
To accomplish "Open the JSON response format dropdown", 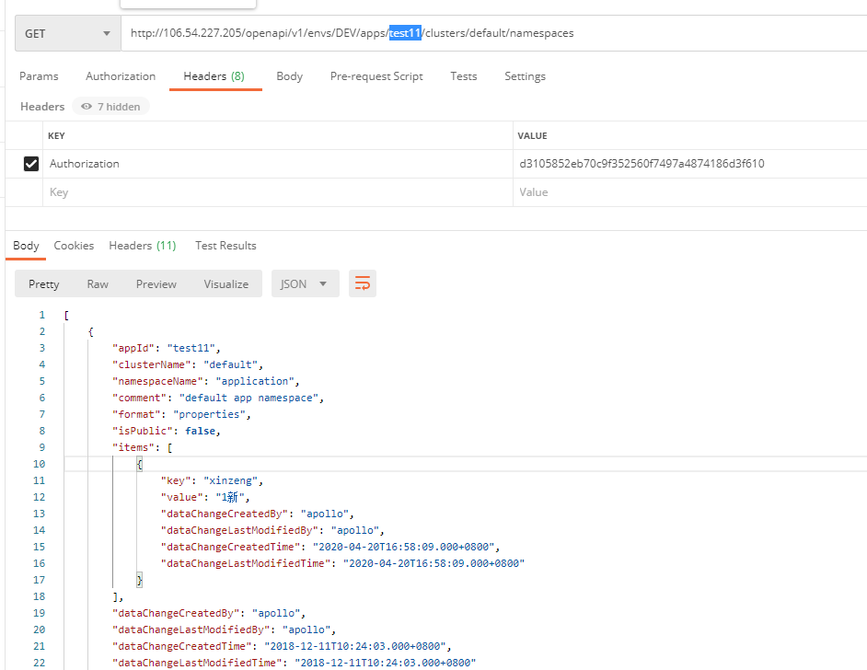I will pyautogui.click(x=305, y=283).
